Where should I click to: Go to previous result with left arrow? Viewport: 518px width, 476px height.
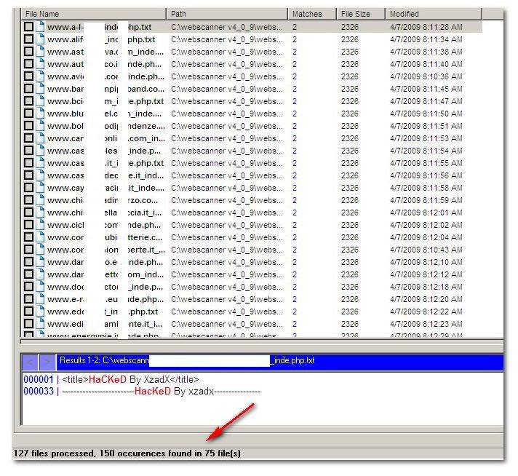pyautogui.click(x=30, y=361)
